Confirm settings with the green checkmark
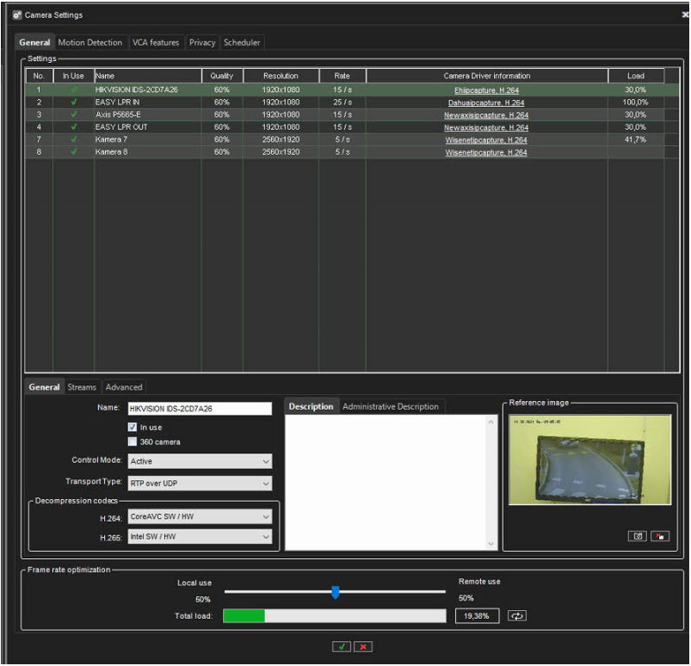The width and height of the screenshot is (691, 666). point(342,646)
